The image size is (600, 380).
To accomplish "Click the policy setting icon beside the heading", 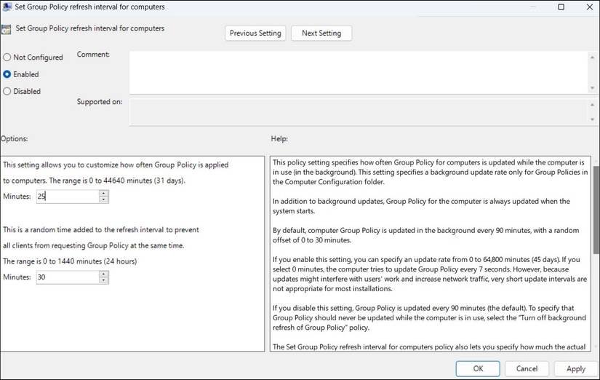I will pyautogui.click(x=7, y=31).
